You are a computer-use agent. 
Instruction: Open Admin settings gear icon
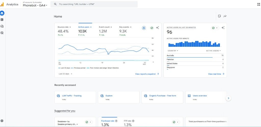2,121
